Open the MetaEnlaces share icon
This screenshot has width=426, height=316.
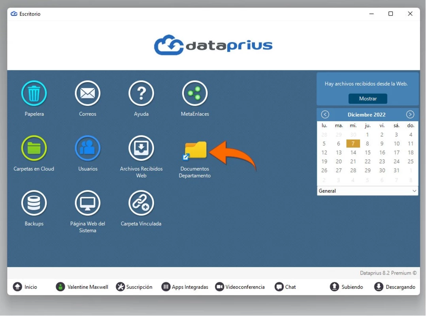click(195, 93)
